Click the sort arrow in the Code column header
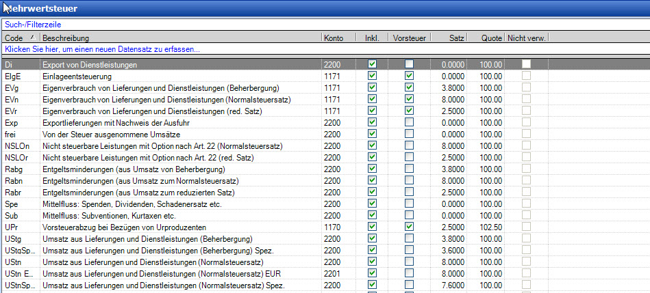 pos(33,38)
